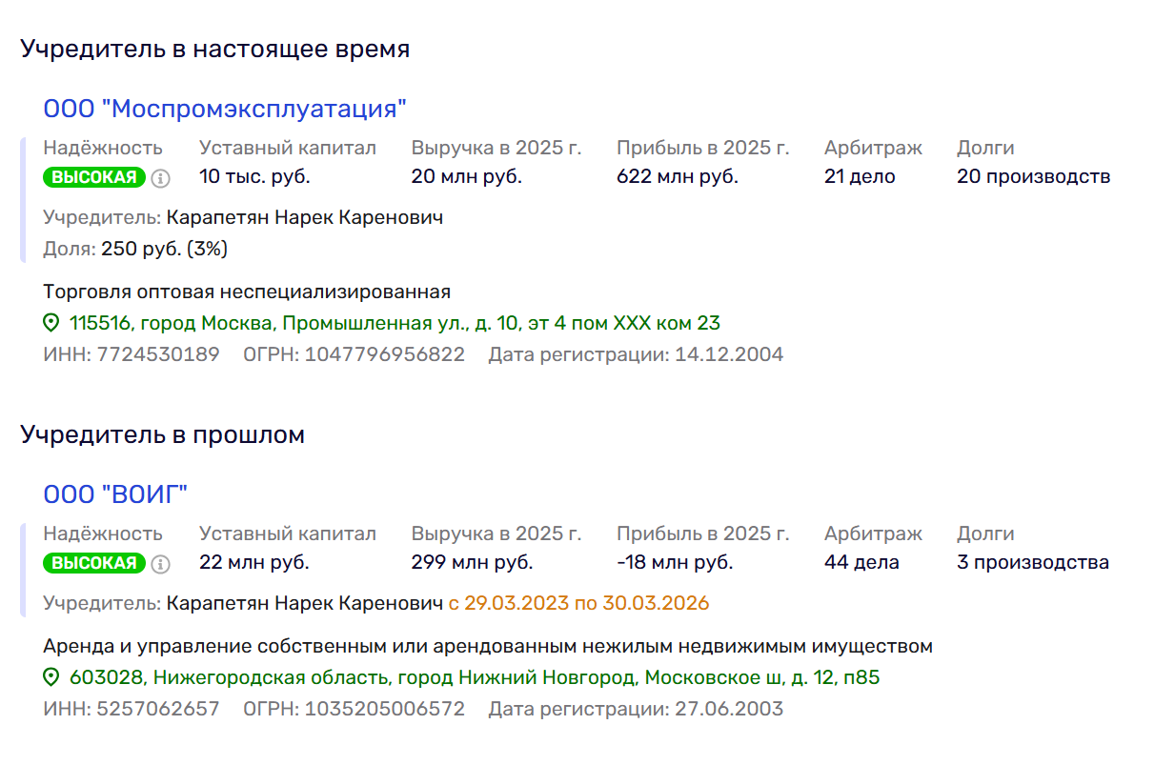This screenshot has height=765, width=1175.
Task: Click activity "Торговля оптовая неспециализированная"
Action: (x=247, y=292)
